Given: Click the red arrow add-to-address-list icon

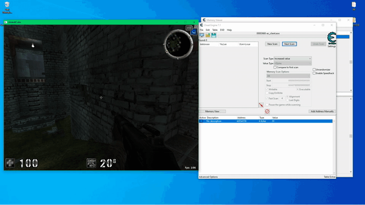Looking at the screenshot, I should coord(261,105).
